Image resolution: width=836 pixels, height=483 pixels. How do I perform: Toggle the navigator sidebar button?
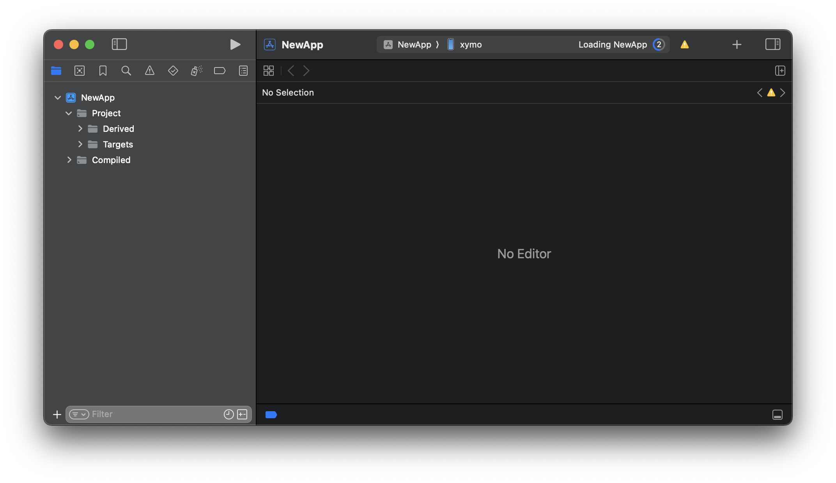click(x=119, y=44)
